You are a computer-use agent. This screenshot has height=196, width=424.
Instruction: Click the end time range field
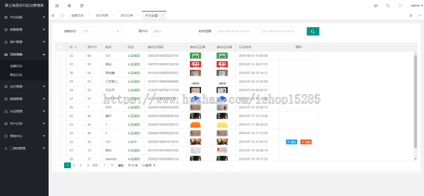point(280,31)
